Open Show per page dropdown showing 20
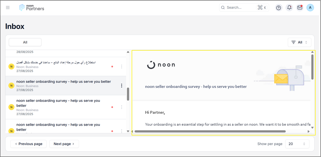Screen dimensions: 321x157 [297, 144]
